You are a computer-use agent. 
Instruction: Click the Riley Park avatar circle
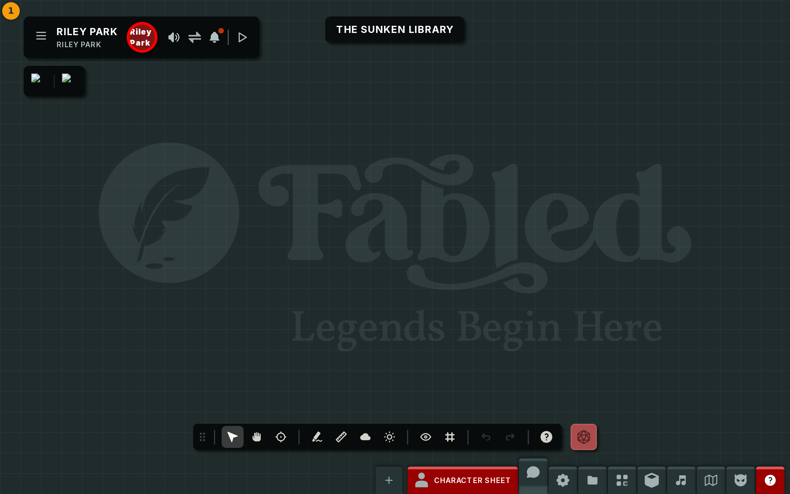point(142,37)
